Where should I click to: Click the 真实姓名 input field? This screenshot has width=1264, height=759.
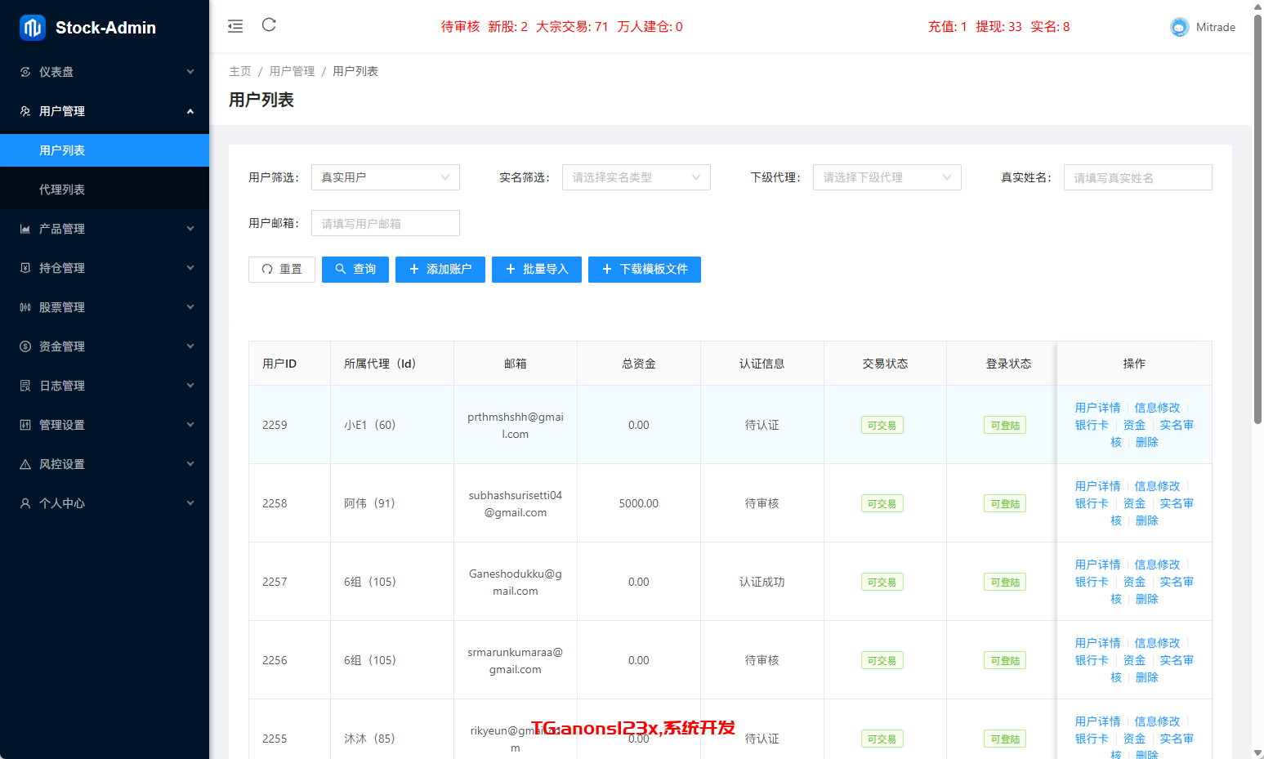[x=1137, y=177]
